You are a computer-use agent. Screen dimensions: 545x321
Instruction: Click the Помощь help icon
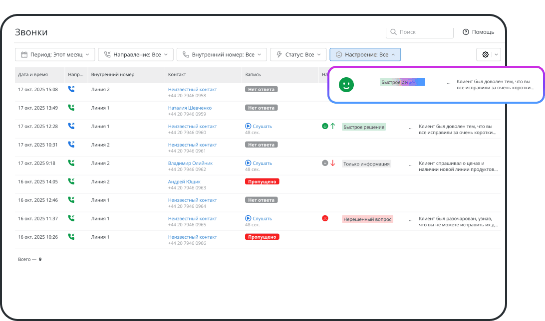(x=466, y=32)
